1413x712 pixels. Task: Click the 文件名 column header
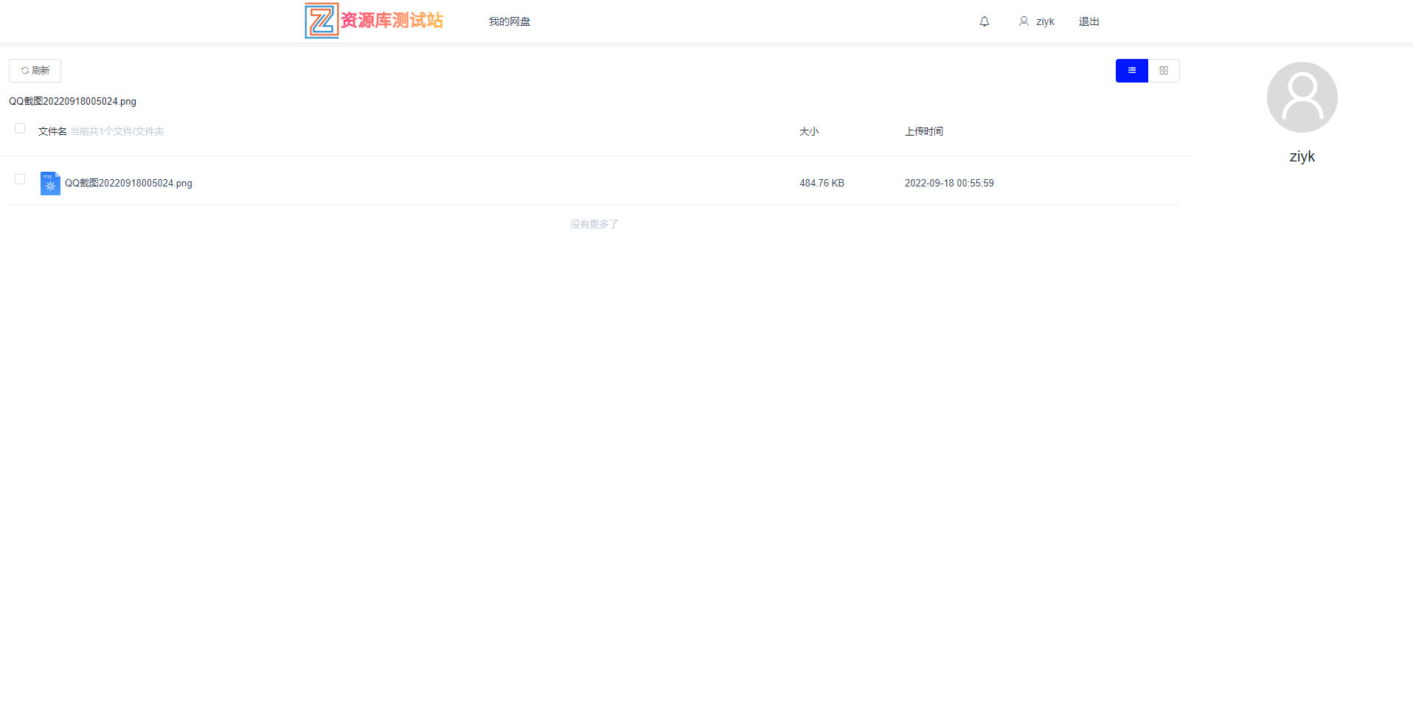tap(52, 131)
